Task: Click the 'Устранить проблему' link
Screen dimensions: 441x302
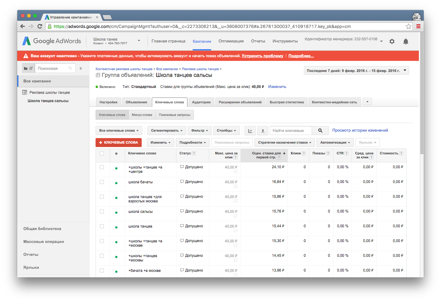Action: tap(262, 56)
